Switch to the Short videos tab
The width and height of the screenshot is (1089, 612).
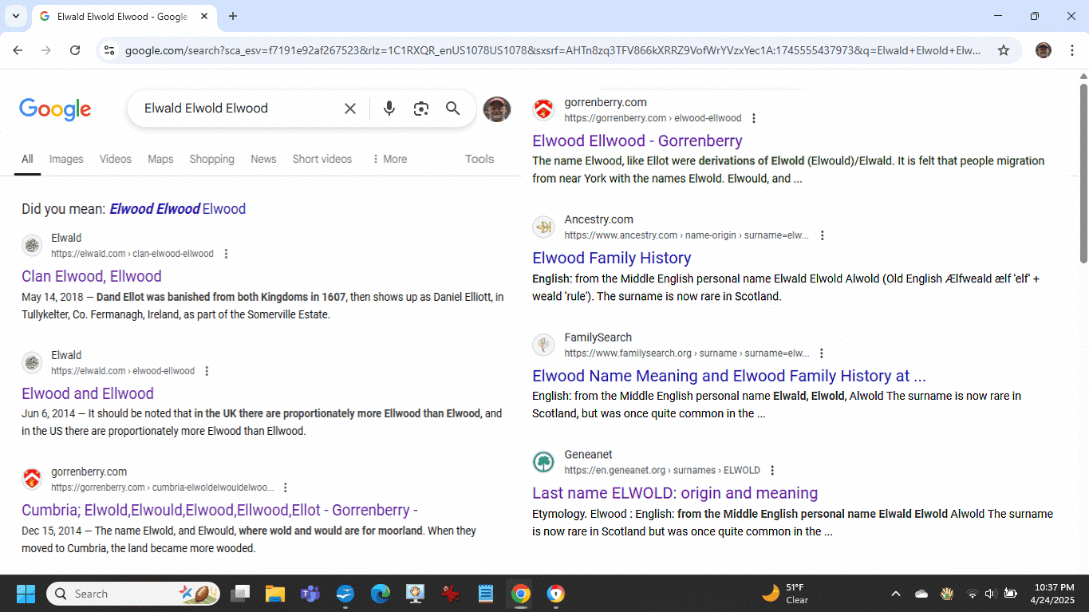322,159
